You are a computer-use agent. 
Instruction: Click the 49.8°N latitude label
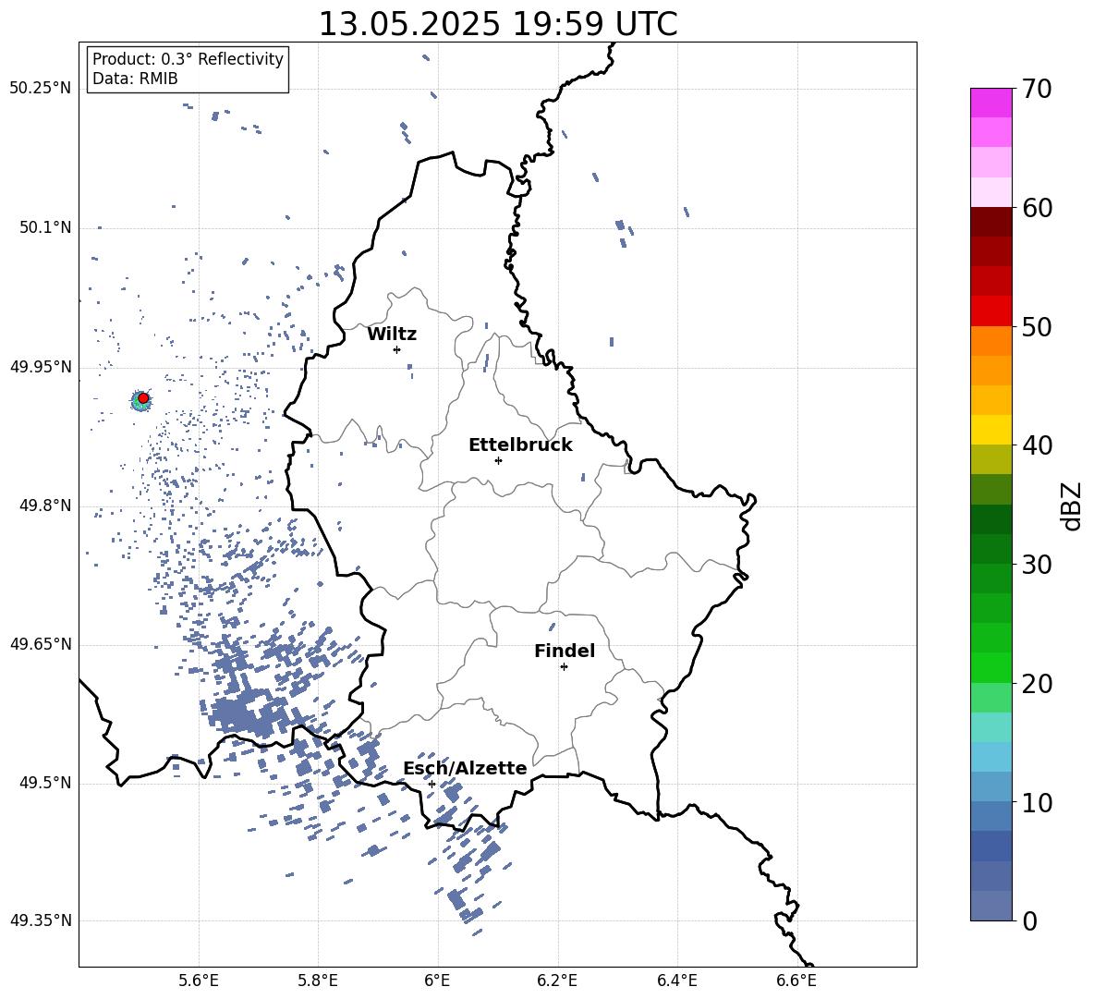pos(45,506)
